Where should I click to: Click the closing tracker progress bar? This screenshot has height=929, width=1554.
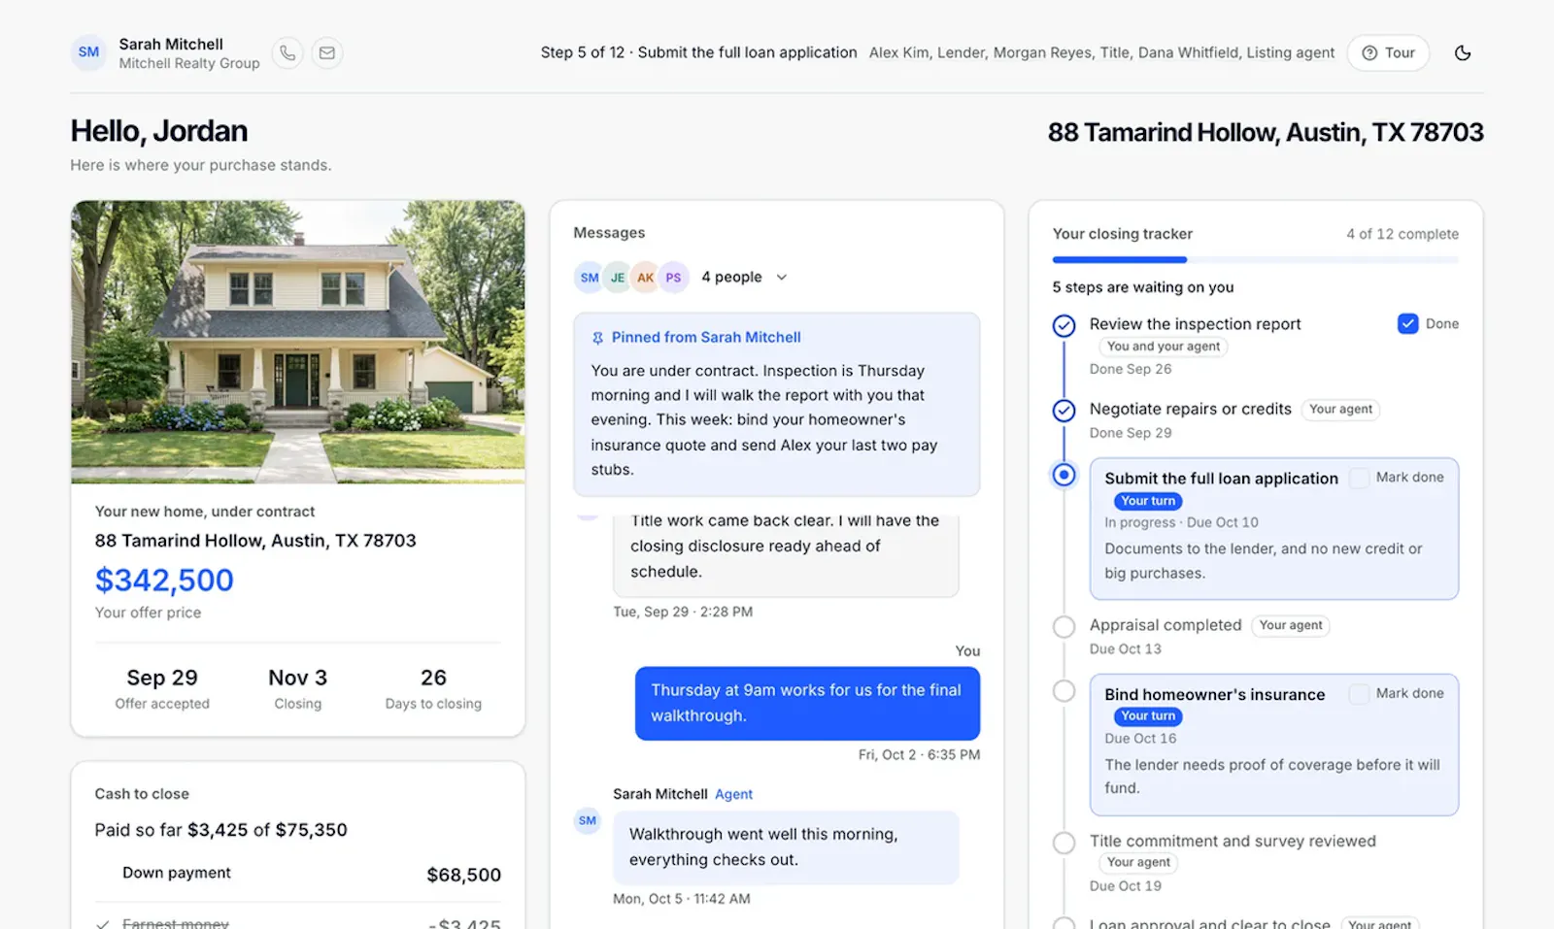[1256, 260]
